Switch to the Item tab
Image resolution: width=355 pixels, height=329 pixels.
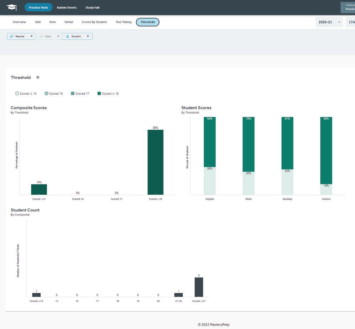pos(53,22)
